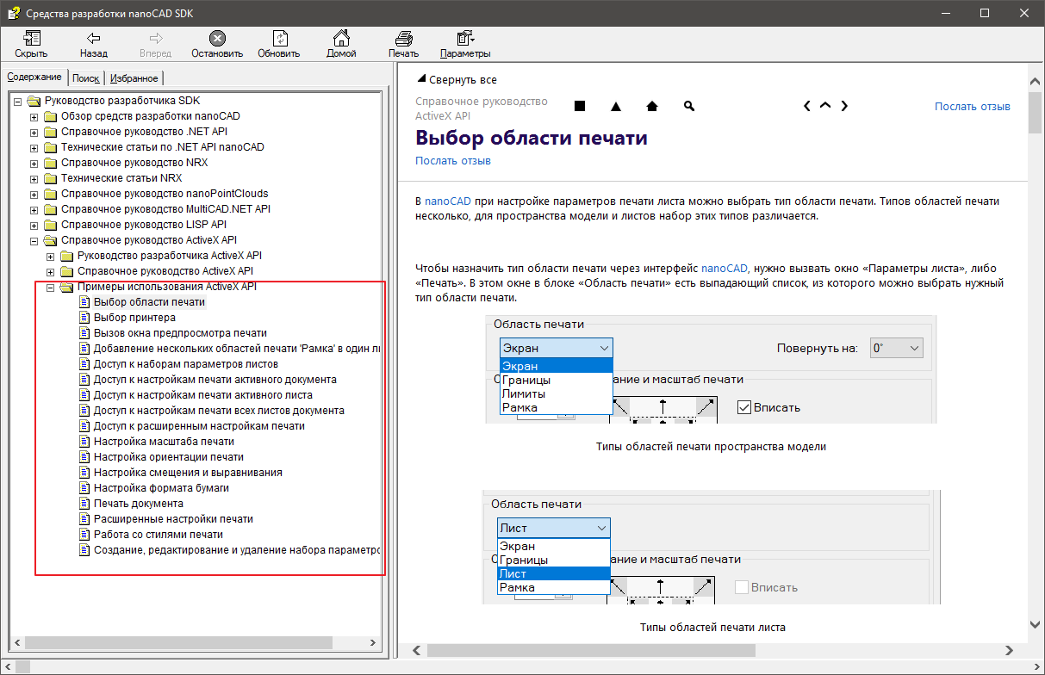Screen dimensions: 1045x675
Task: Expand the Справочное руководство NRX node
Action: (x=34, y=163)
